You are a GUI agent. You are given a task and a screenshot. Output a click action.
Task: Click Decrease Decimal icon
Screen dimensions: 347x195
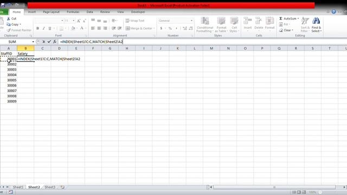191,28
